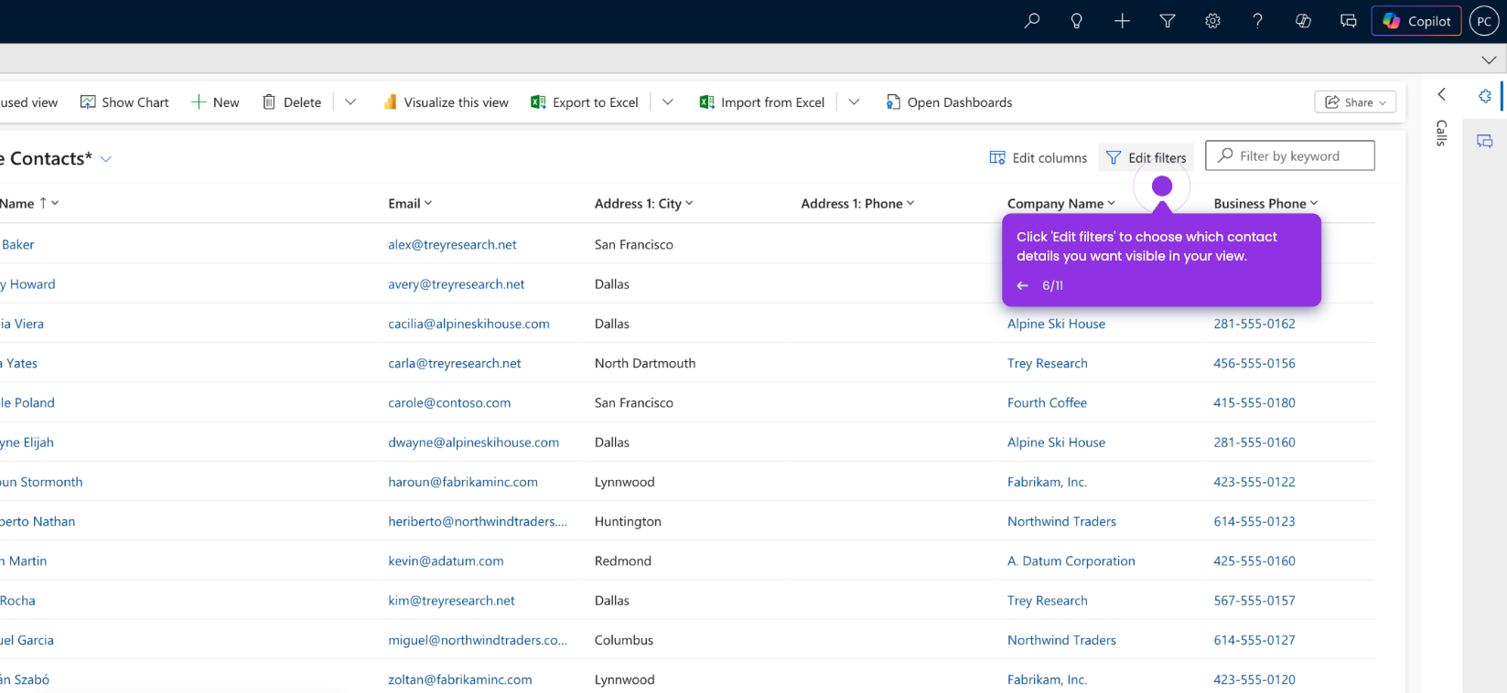Click the question mark help icon

click(1258, 21)
